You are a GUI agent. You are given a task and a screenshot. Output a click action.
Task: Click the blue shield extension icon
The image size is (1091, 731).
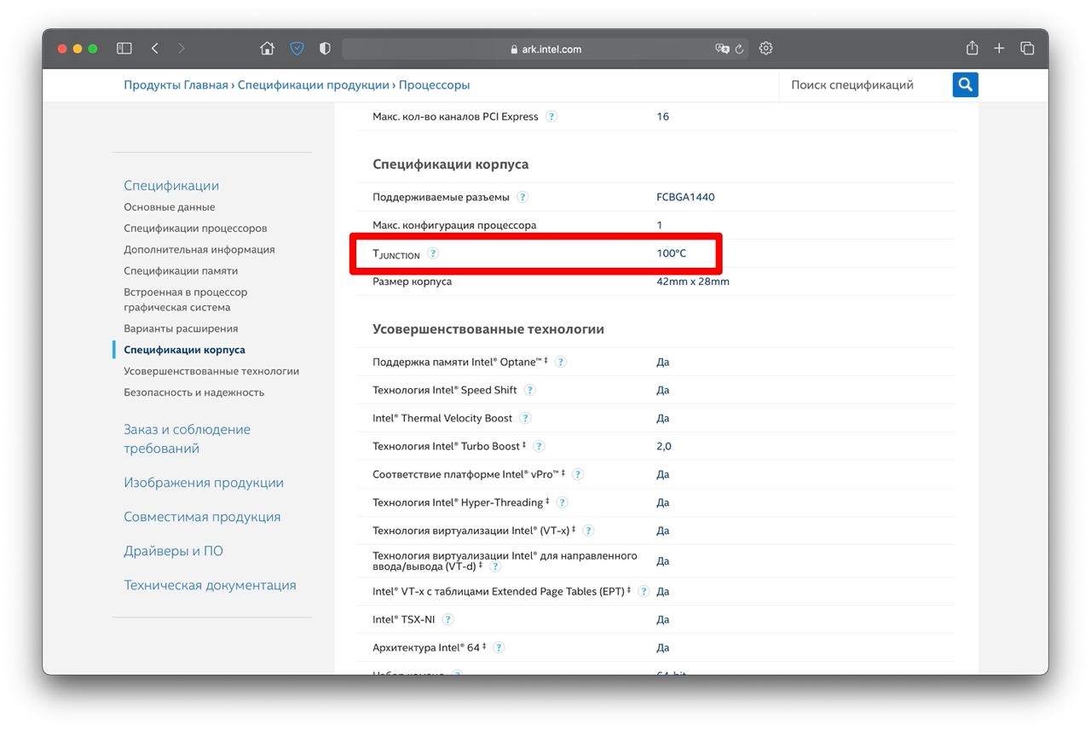click(297, 49)
